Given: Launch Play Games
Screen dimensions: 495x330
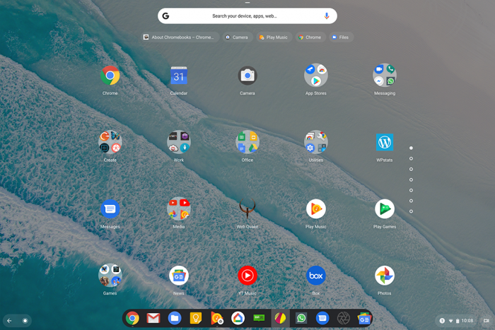Looking at the screenshot, I should [385, 209].
